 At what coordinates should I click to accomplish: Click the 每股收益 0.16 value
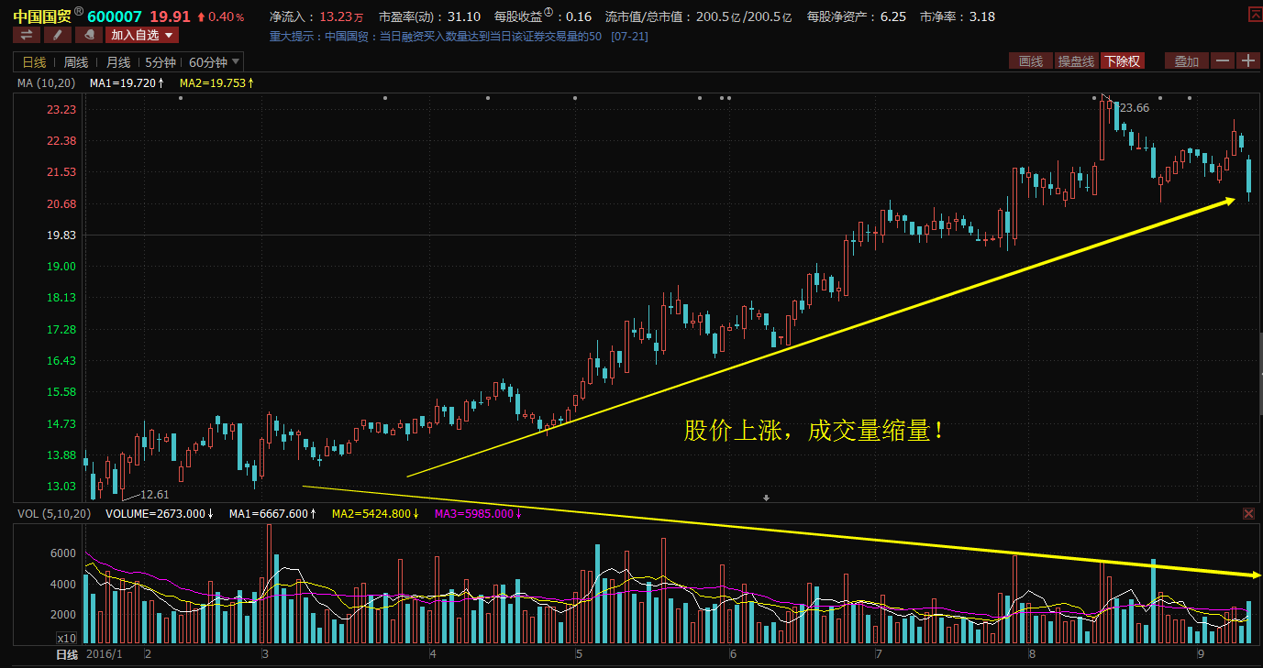click(x=579, y=16)
